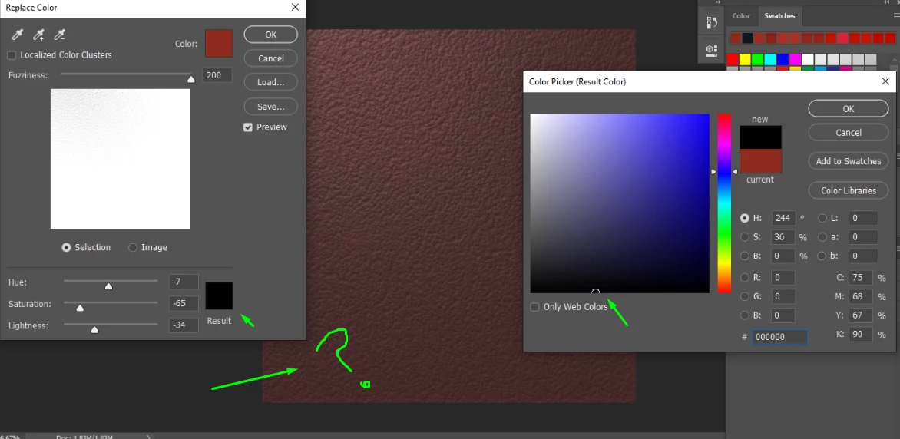This screenshot has height=439, width=900.
Task: Choose the Selection preview mode
Action: click(x=67, y=247)
